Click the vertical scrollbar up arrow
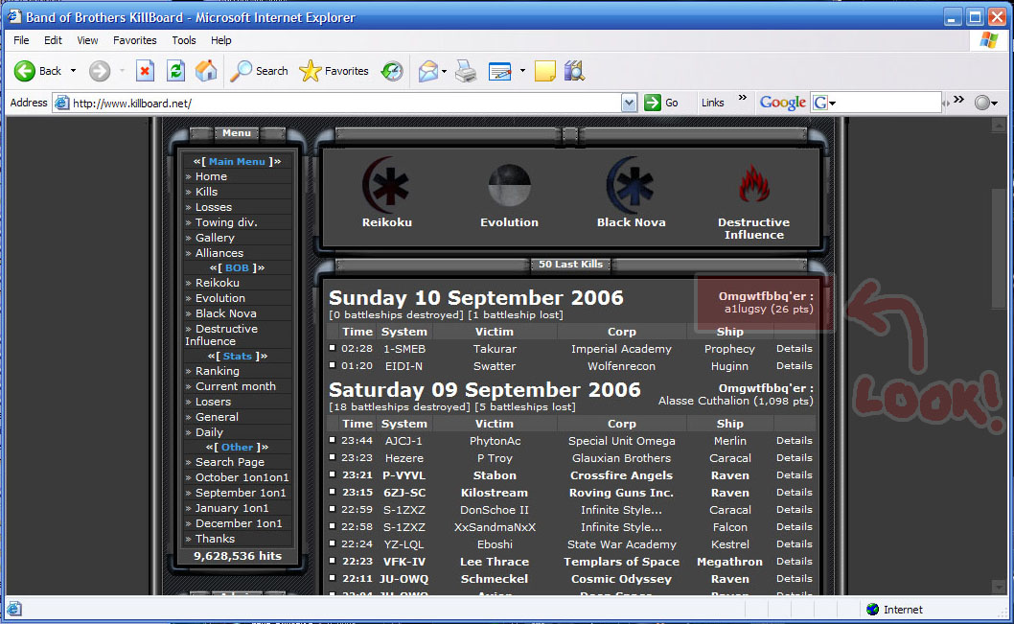Viewport: 1014px width, 624px height. (x=999, y=126)
